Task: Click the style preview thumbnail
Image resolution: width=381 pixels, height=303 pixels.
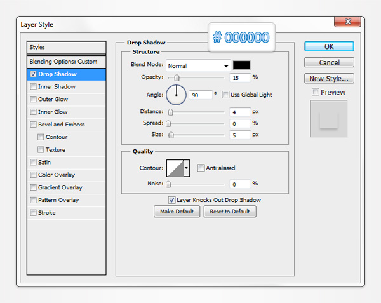Action: tap(328, 118)
